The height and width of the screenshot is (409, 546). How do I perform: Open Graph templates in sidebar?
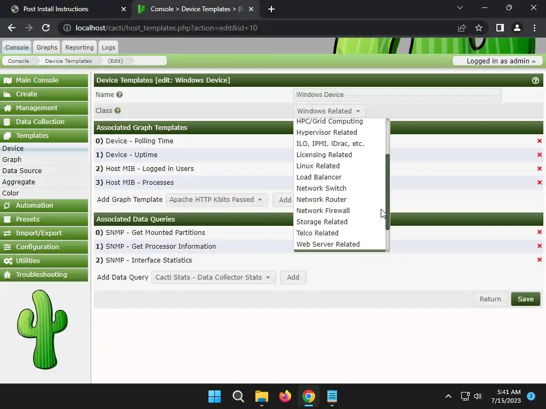[x=12, y=159]
